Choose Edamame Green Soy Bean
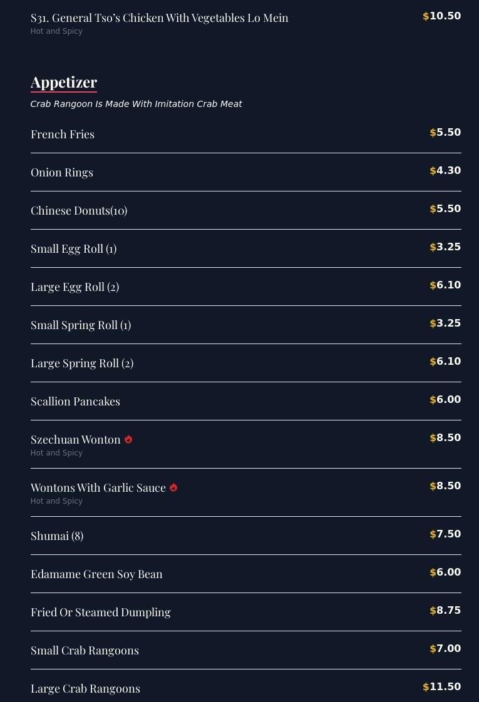This screenshot has height=702, width=479. (x=96, y=574)
